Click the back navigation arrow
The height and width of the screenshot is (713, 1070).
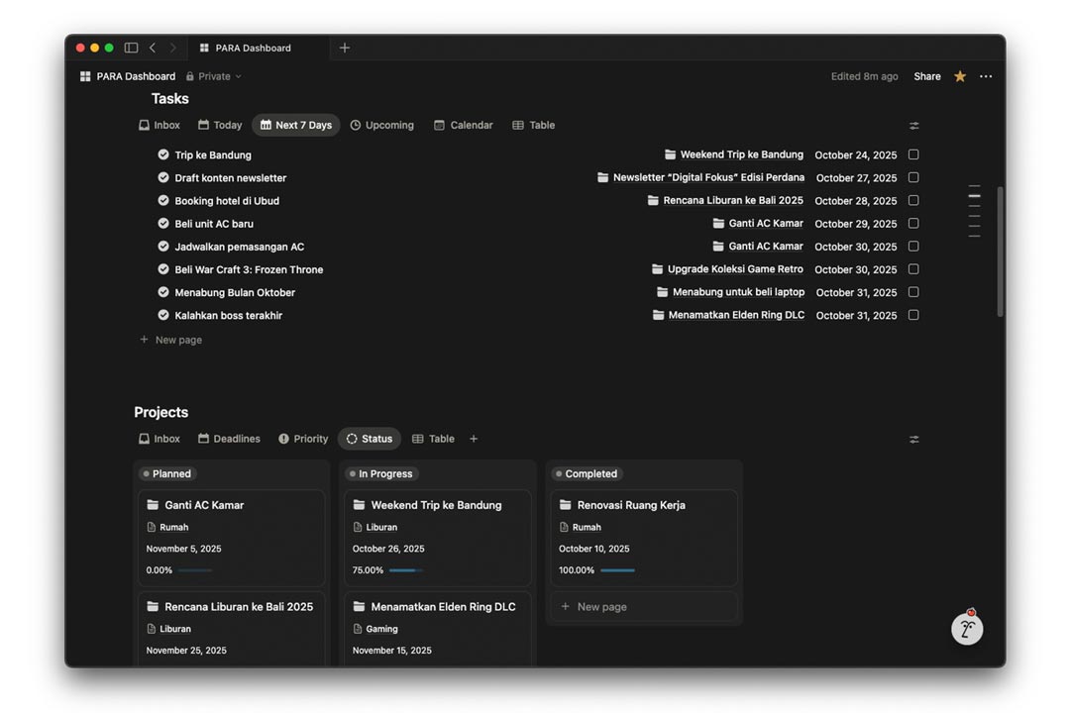tap(153, 48)
